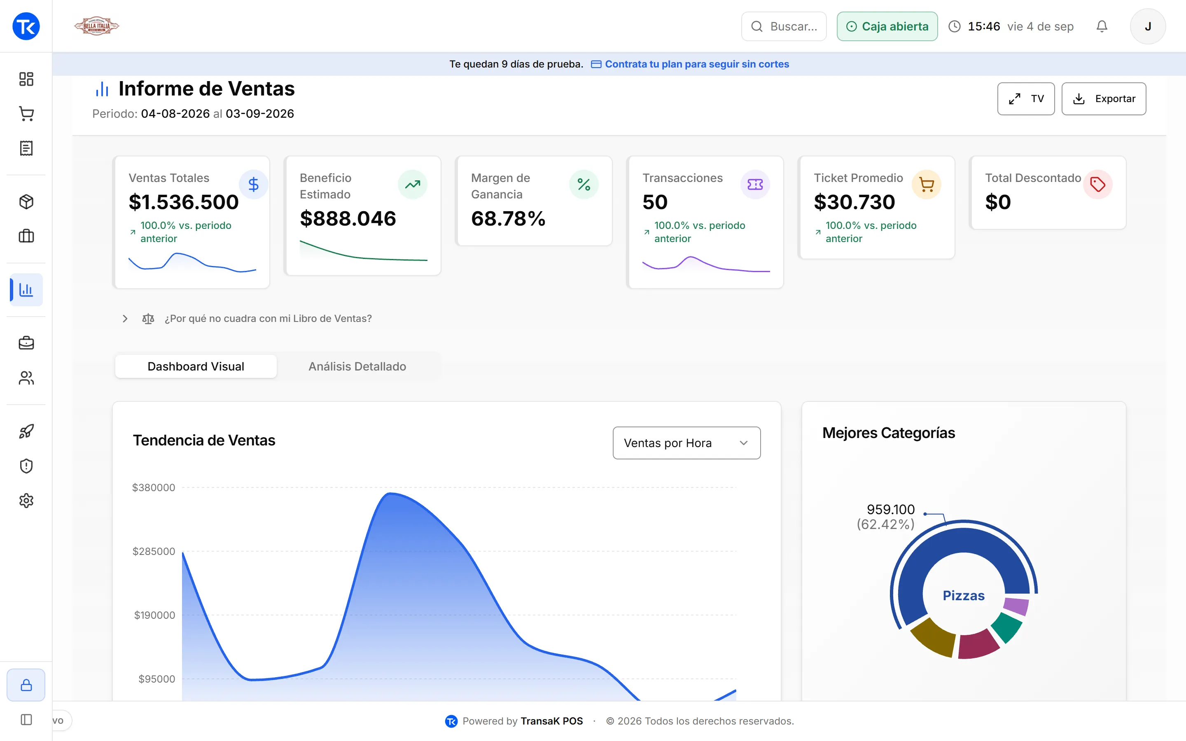1186x741 pixels.
Task: Click the 15:46 clock display
Action: click(x=983, y=26)
